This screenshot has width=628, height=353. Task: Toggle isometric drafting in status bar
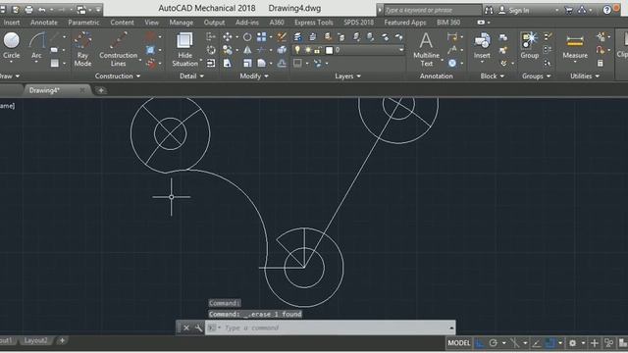coord(515,343)
